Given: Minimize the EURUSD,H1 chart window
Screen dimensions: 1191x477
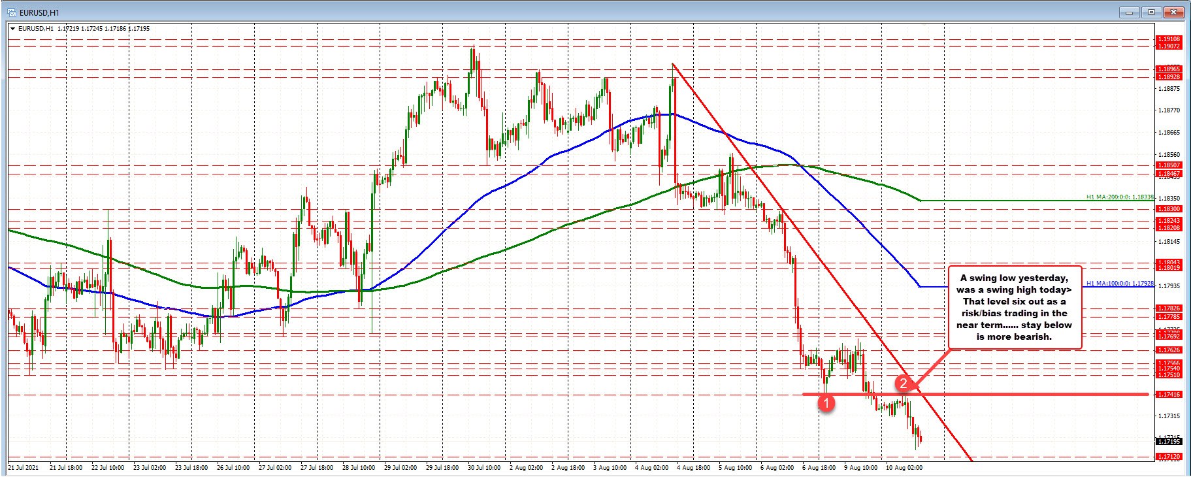Looking at the screenshot, I should pos(1131,12).
